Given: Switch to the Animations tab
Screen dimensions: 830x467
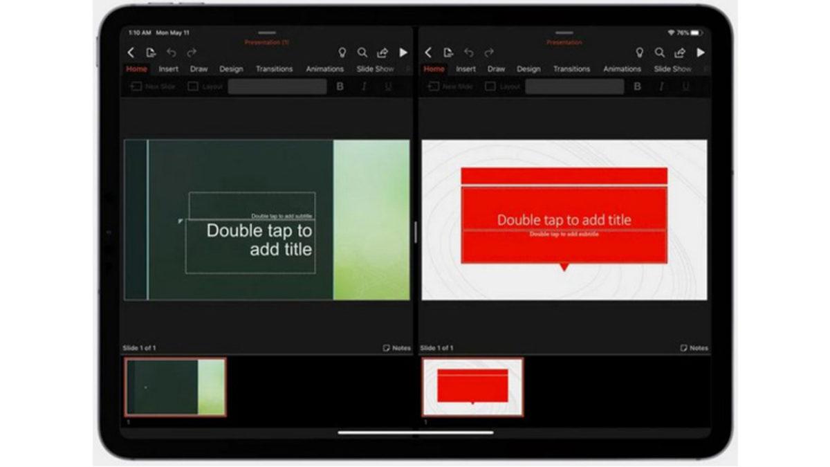Looking at the screenshot, I should click(325, 68).
